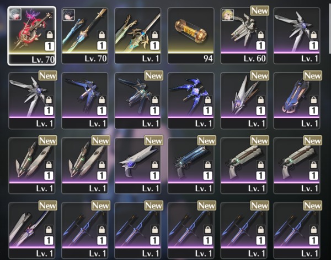Click the gray-haired character avatar on the red weapon
Screen dimensions: 331x260
[15, 14]
